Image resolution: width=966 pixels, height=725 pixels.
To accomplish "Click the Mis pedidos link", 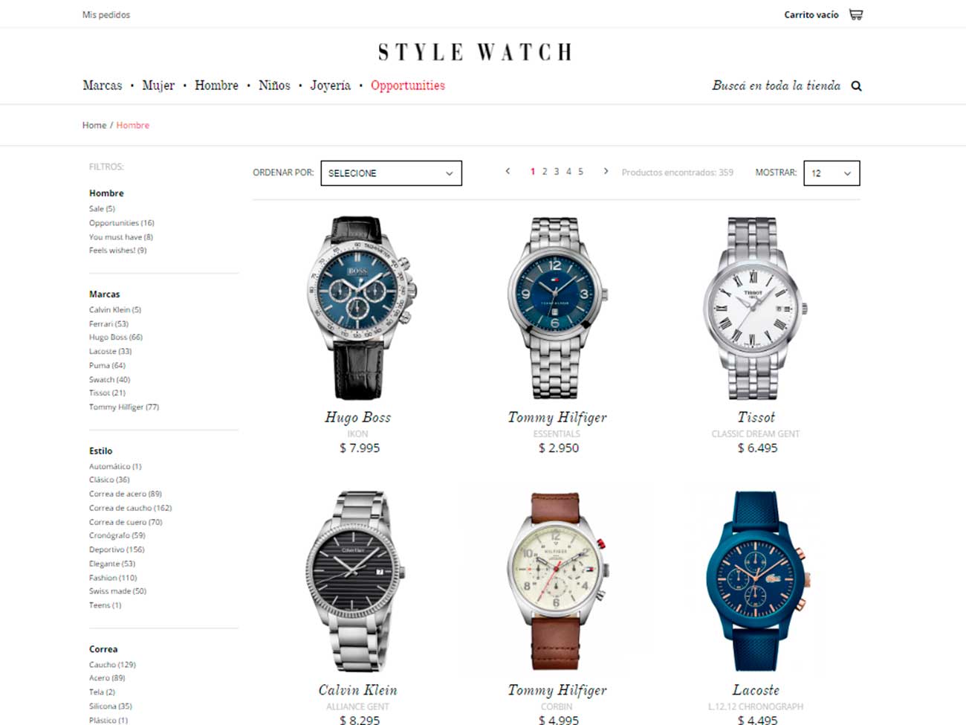I will point(106,15).
